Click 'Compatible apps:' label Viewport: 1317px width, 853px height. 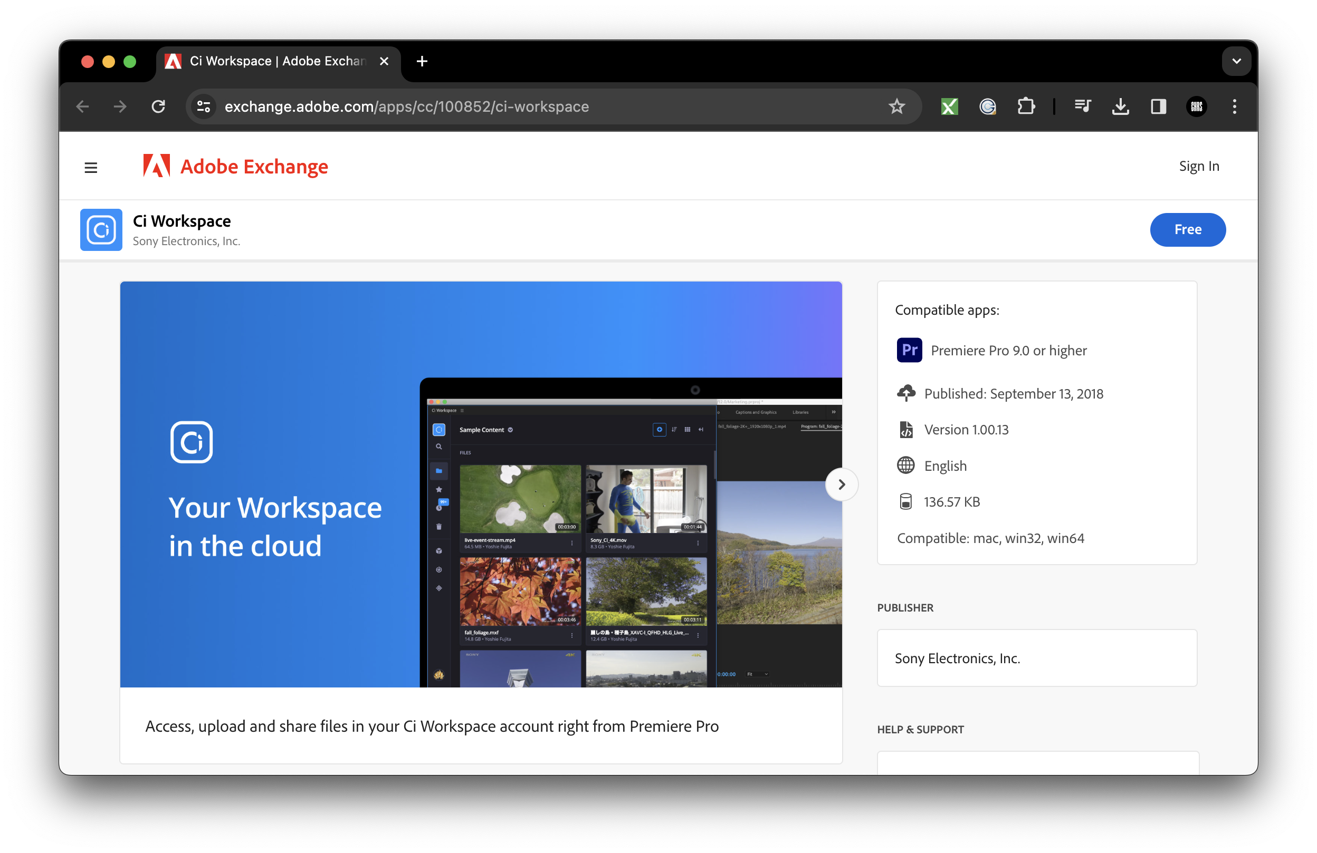click(946, 309)
